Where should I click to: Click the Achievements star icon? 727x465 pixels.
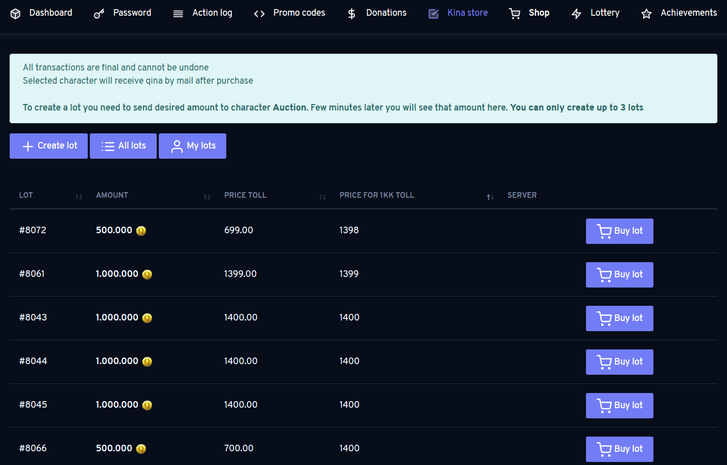646,14
